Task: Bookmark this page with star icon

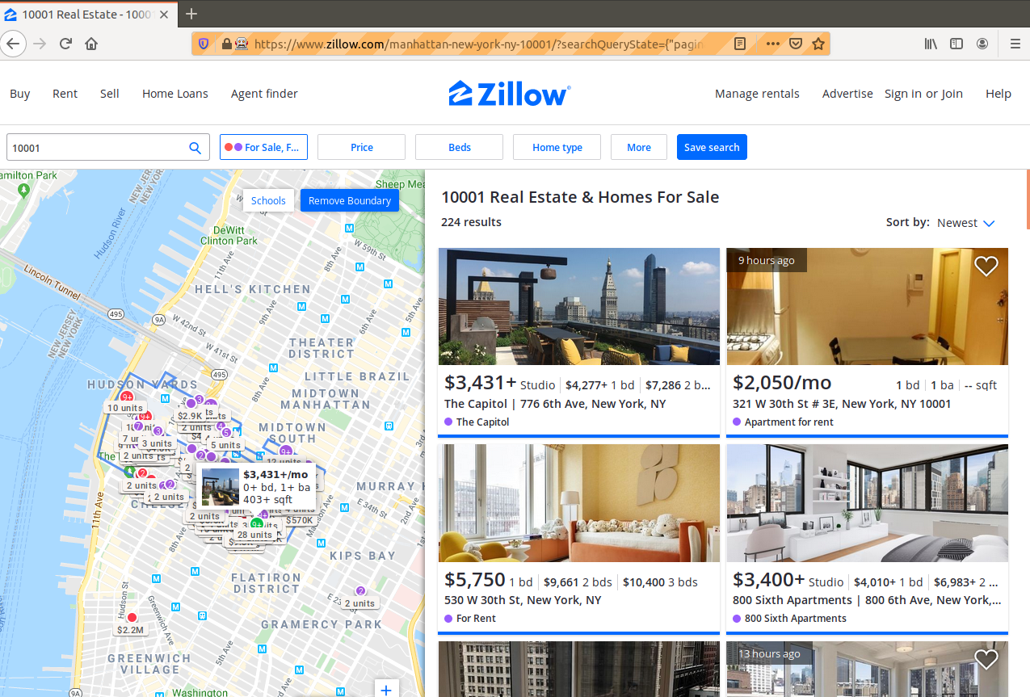Action: (x=818, y=44)
